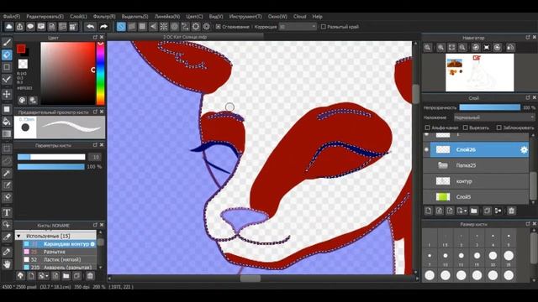Undock the Navigator panel

coord(528,37)
